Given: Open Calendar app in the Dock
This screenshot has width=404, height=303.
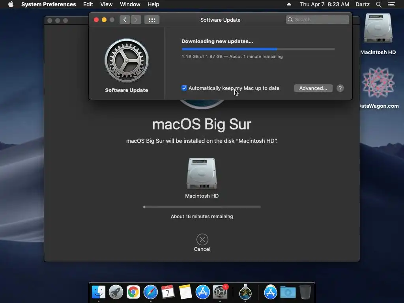Looking at the screenshot, I should (168, 292).
